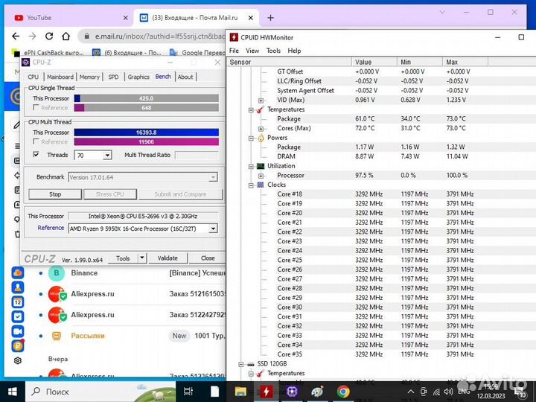536x402 pixels.
Task: Open Mail.ru calendar sidebar icon
Action: coord(18,301)
